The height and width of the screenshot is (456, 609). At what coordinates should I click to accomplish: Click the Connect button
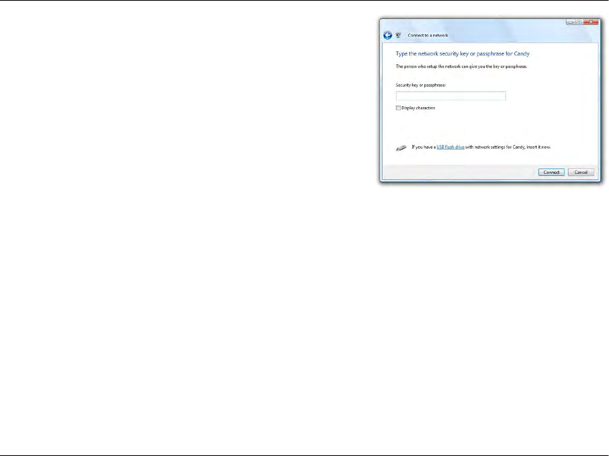[x=551, y=172]
